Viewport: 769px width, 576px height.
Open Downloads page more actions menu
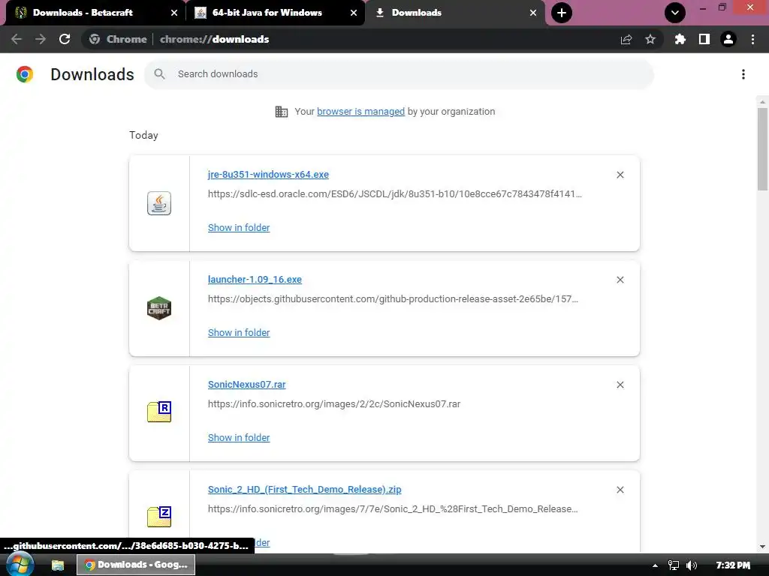coord(743,74)
